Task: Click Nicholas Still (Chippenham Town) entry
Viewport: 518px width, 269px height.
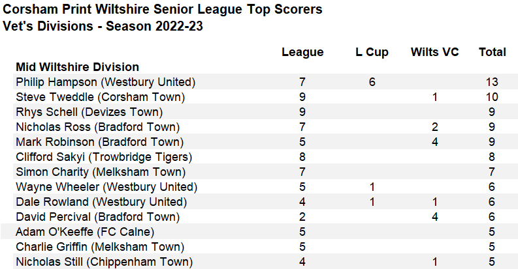Action: tap(104, 262)
